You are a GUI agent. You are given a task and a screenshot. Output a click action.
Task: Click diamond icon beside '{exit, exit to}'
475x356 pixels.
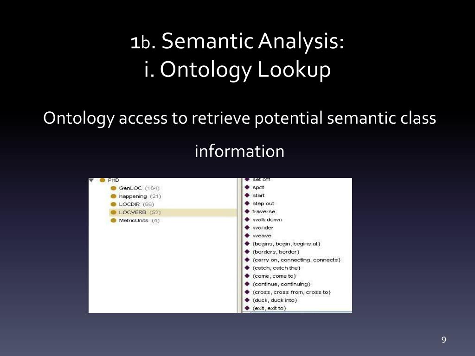(x=247, y=308)
